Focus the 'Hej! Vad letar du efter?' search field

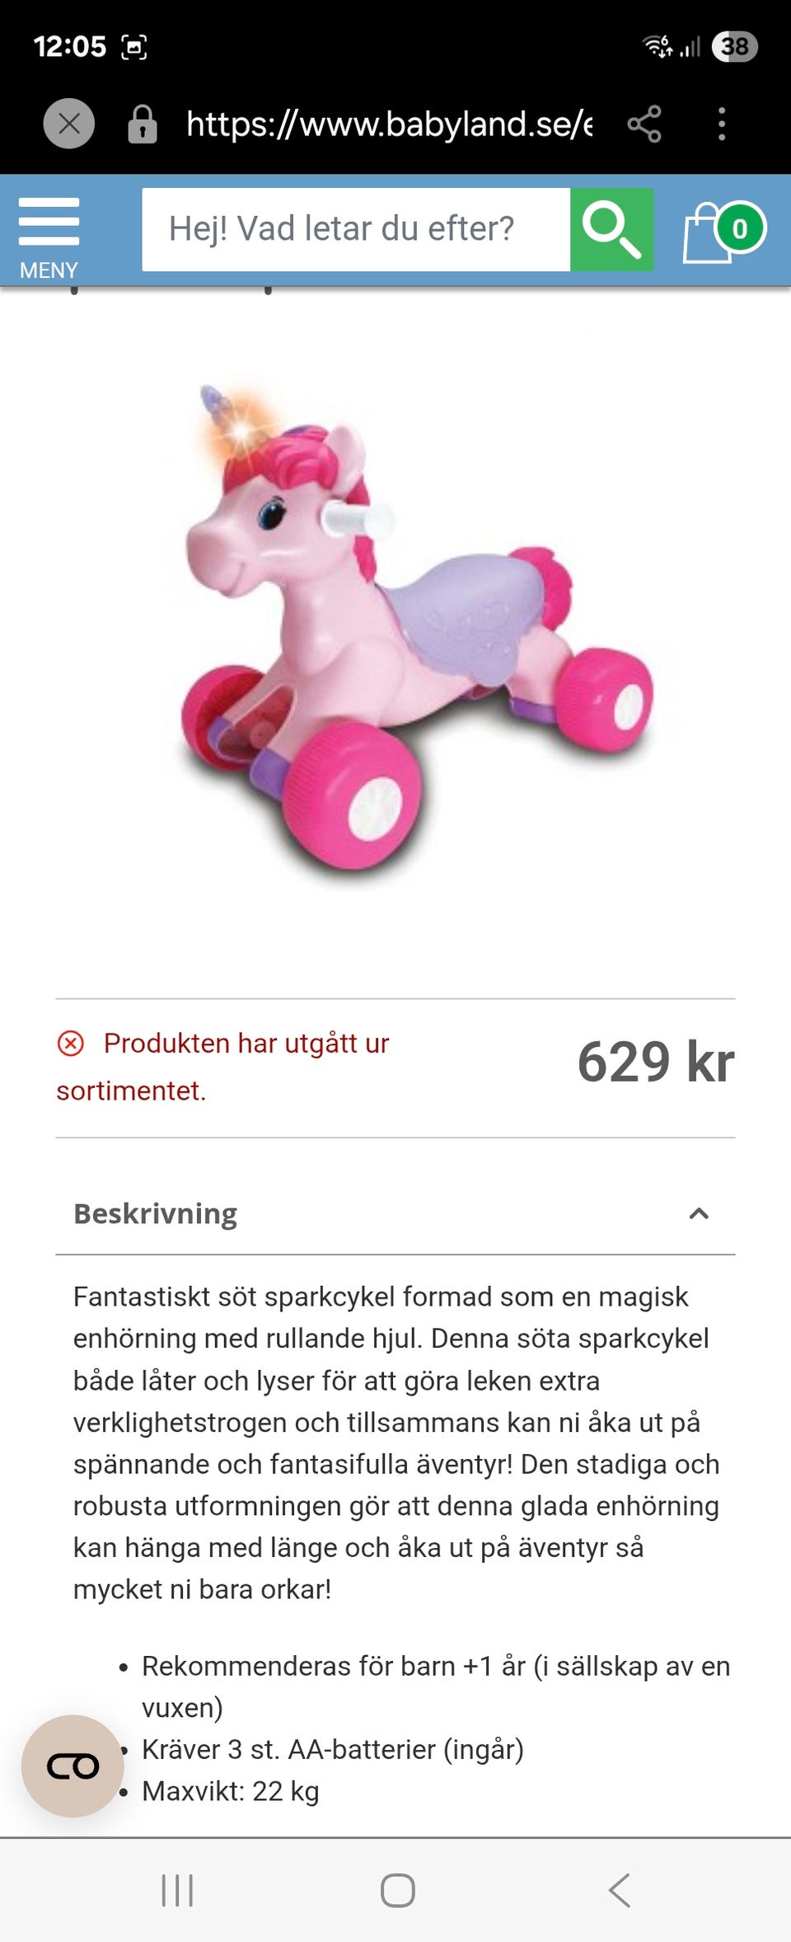[x=356, y=229]
